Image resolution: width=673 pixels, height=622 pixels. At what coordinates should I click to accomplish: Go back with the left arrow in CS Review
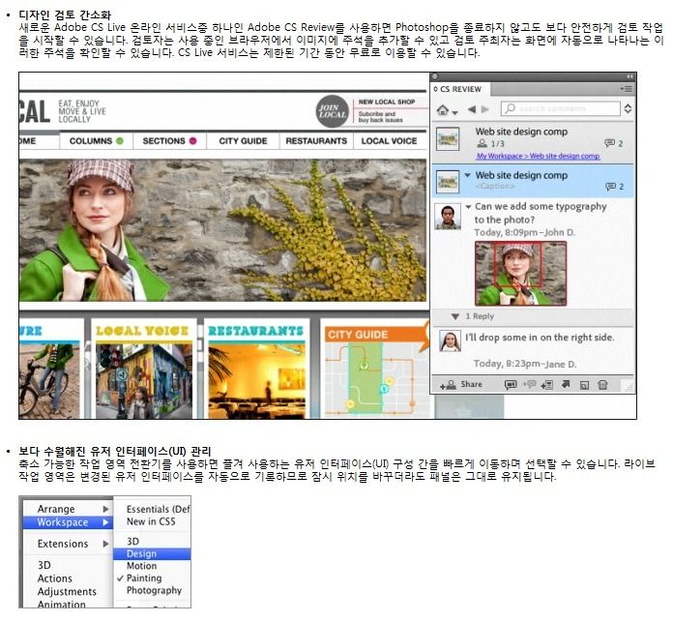click(472, 109)
